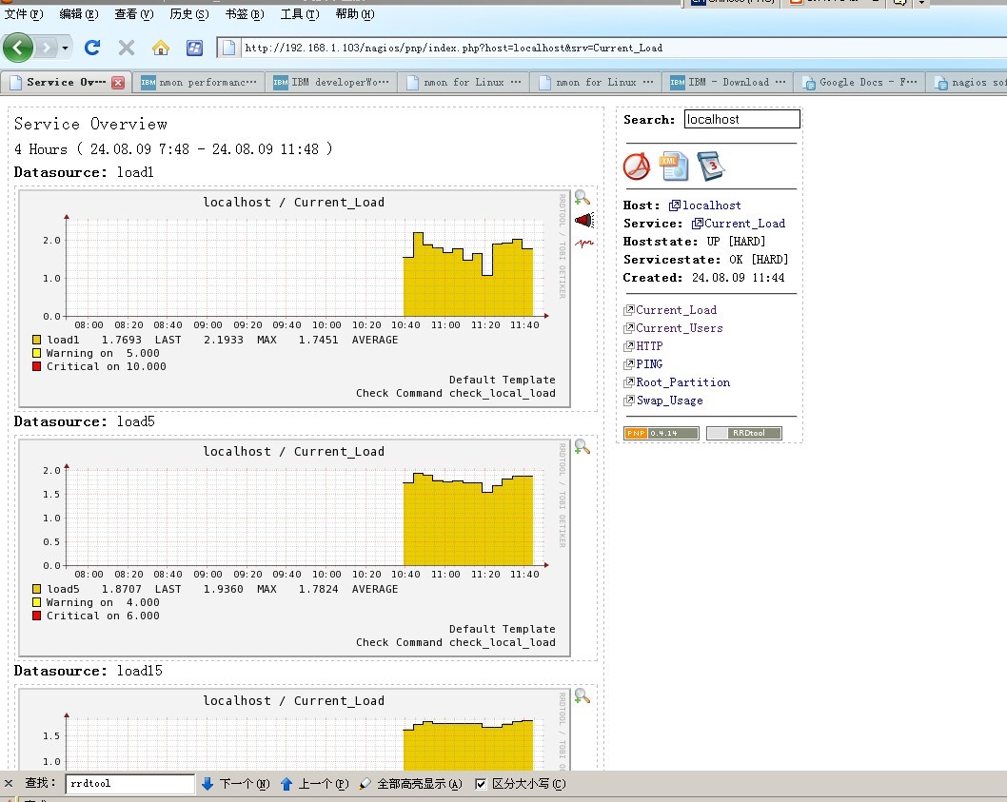Click 下一个 (Find Next) button
This screenshot has height=802, width=1007.
[x=236, y=783]
